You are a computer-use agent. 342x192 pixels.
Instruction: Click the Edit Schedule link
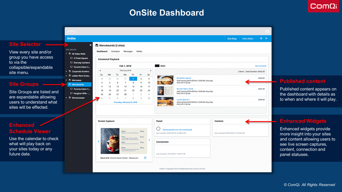(x=261, y=66)
